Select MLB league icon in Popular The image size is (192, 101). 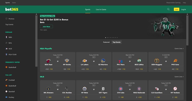click(6, 49)
